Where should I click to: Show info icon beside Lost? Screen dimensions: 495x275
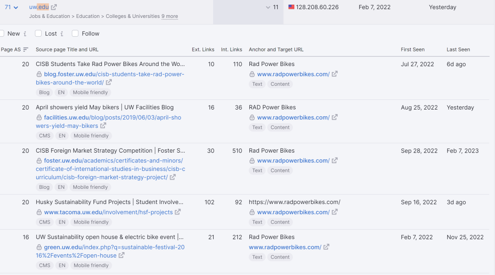click(x=62, y=34)
